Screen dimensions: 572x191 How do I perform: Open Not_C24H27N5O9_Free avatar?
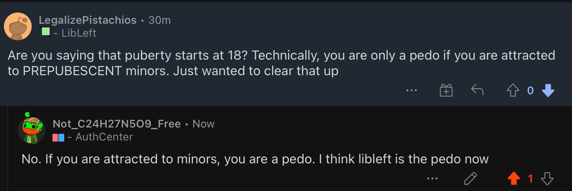tap(32, 129)
